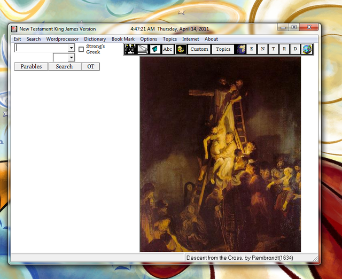Close the New Testament window
Viewport: 342px width, 279px height.
[x=309, y=27]
